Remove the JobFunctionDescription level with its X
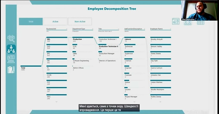Screen dimensions: 219x114 pos(144,29)
